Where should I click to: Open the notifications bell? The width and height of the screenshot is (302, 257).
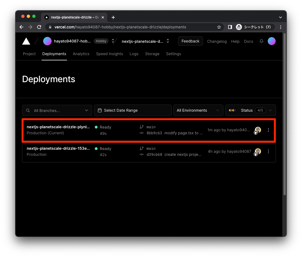click(261, 41)
